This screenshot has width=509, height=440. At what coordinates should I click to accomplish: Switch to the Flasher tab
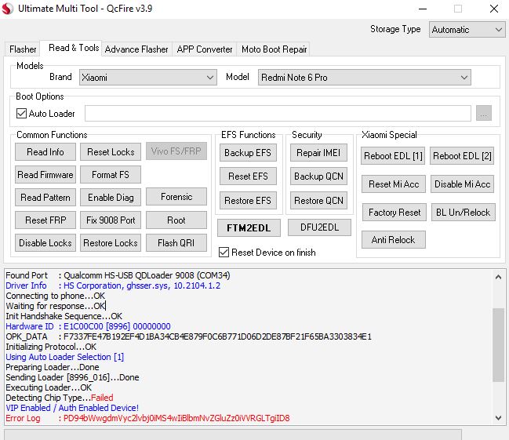click(23, 49)
